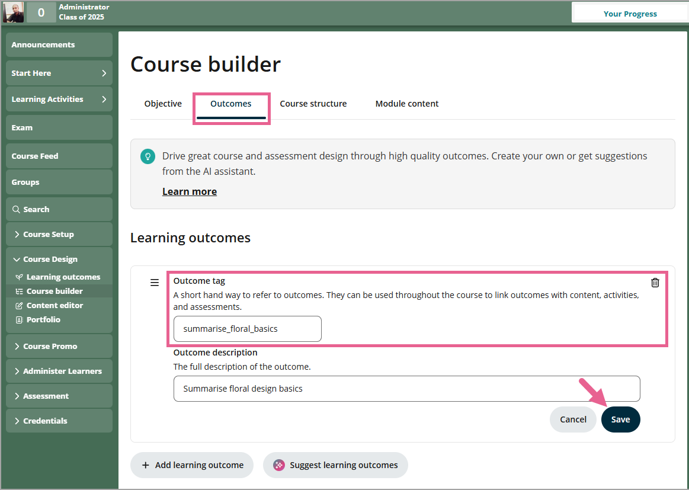Switch to the Objective tab
Image resolution: width=689 pixels, height=490 pixels.
tap(163, 104)
